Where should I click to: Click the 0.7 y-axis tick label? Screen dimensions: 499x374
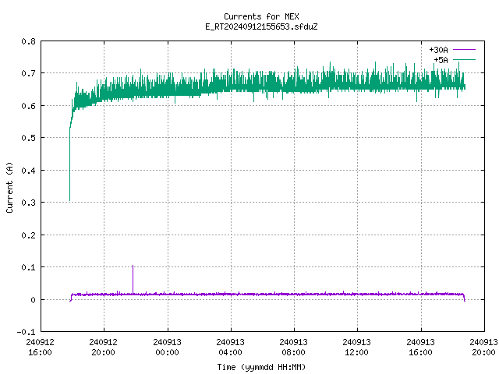click(x=28, y=73)
